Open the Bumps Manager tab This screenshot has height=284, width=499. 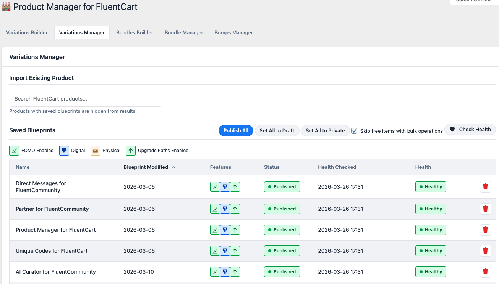pos(234,32)
